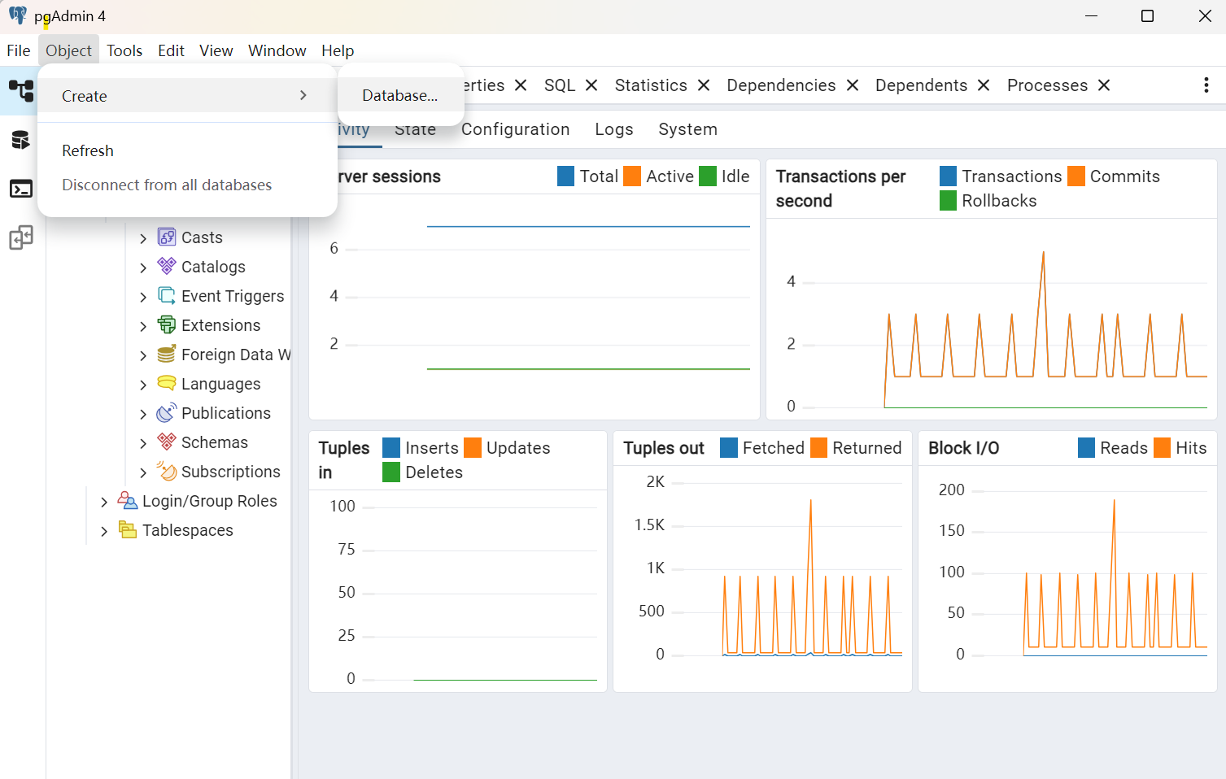Click the Publications node icon

pyautogui.click(x=167, y=412)
